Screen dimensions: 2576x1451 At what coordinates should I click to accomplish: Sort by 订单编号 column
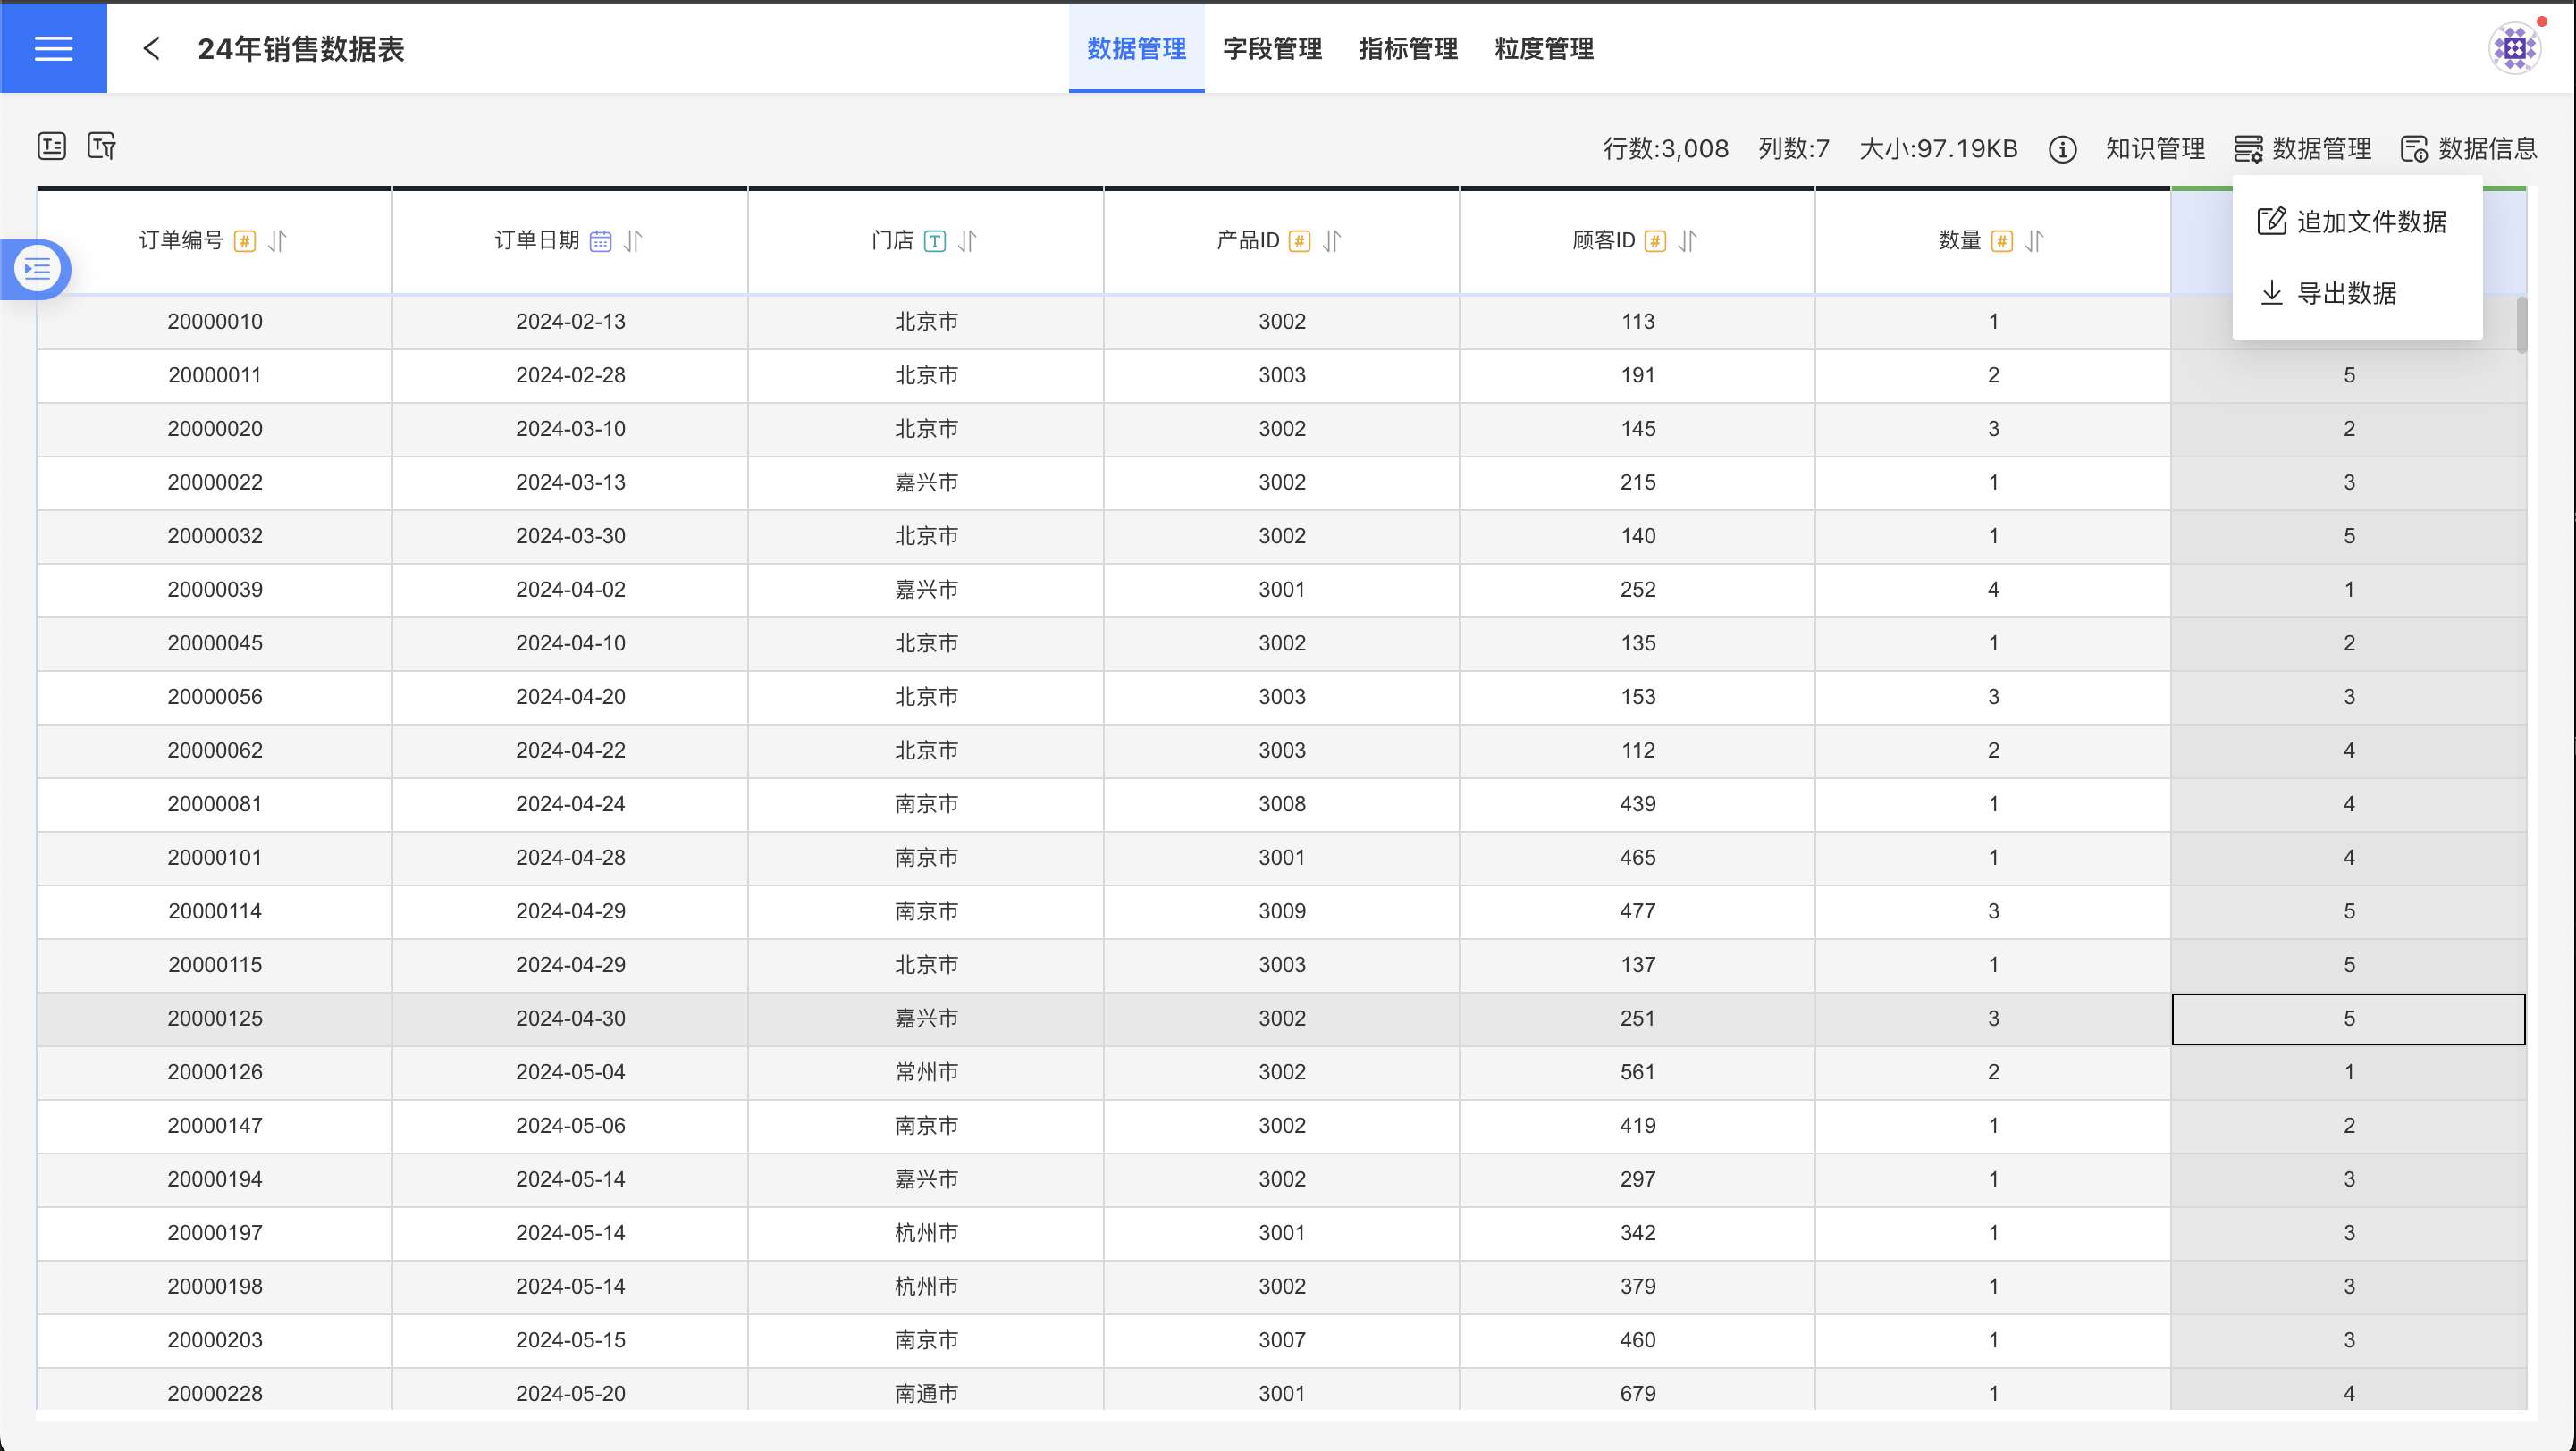pos(278,241)
